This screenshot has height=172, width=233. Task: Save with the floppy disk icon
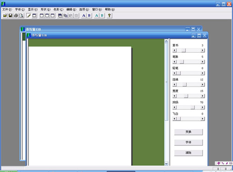point(10,15)
